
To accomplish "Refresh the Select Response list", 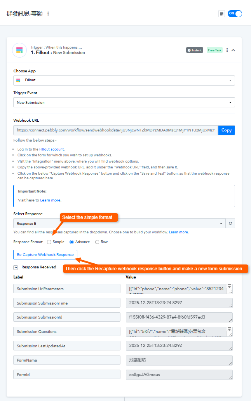I will tap(230, 223).
